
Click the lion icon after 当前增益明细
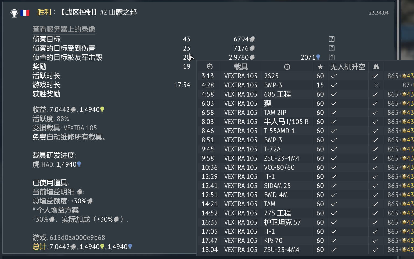click(80, 192)
